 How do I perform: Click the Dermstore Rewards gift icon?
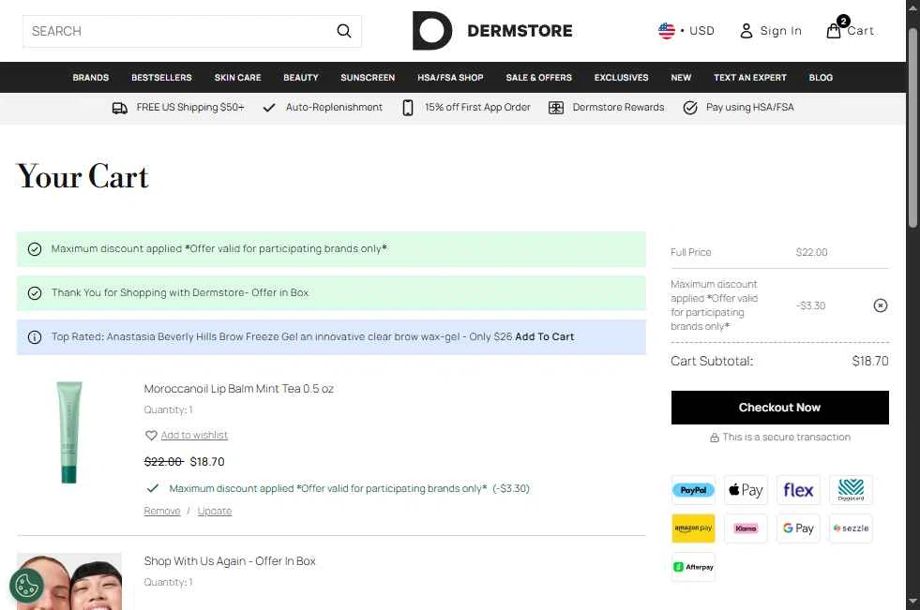coord(555,108)
